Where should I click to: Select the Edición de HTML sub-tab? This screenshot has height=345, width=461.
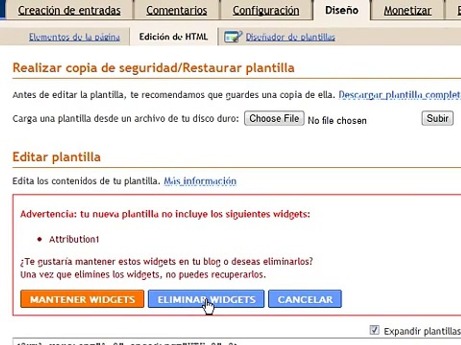[173, 37]
